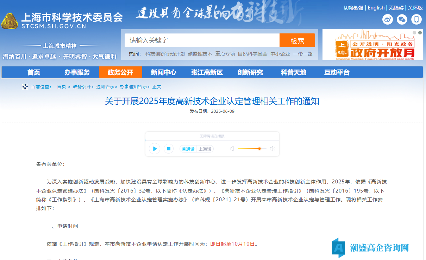Click the current-location crosshair icon
This screenshot has width=426, height=260.
click(25, 86)
